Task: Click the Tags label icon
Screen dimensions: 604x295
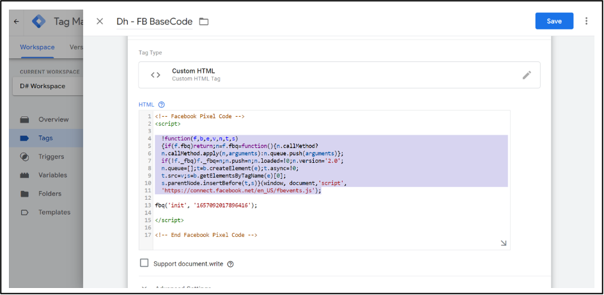Action: 25,138
